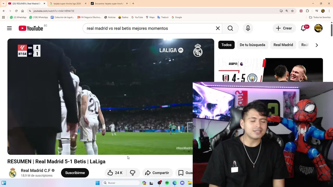Open the notifications bell
This screenshot has width=333, height=187.
pyautogui.click(x=304, y=28)
